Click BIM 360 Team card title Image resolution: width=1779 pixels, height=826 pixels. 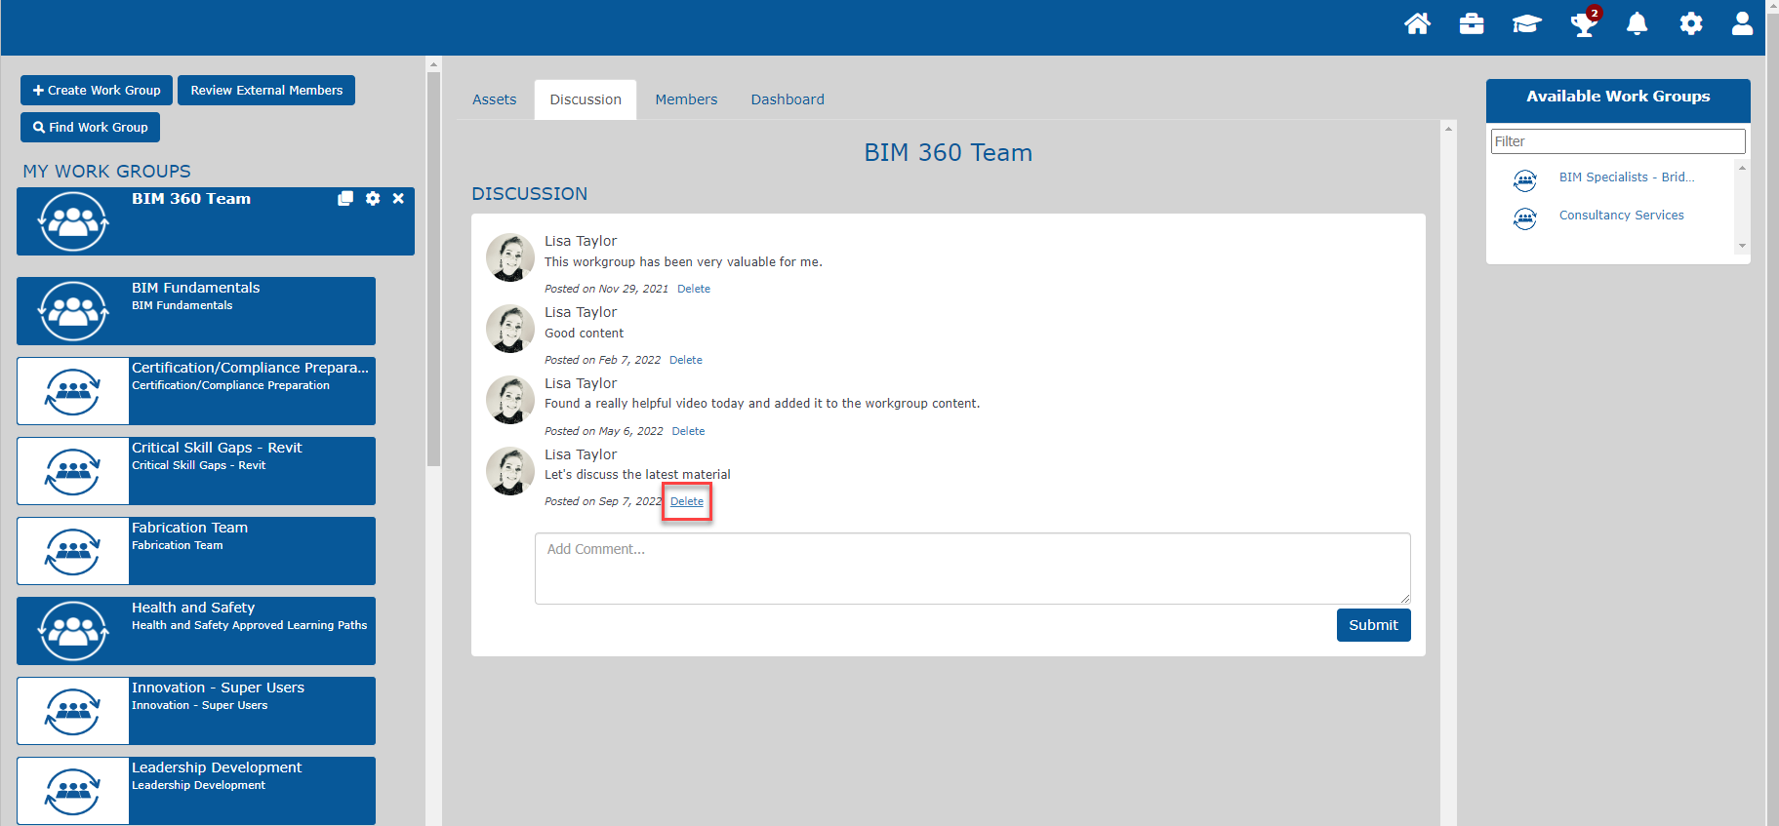(191, 198)
